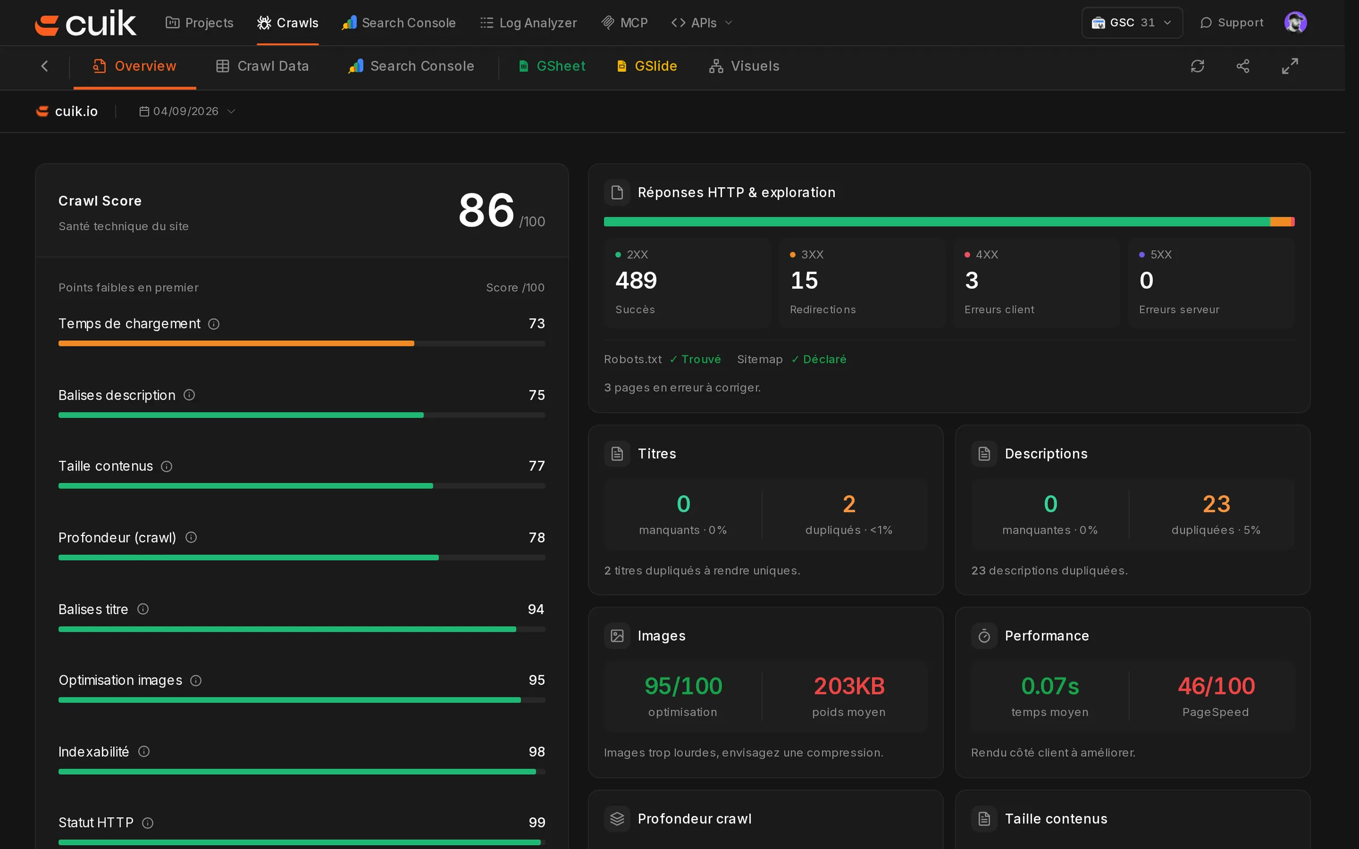Click the 46/100 PageSpeed value
The height and width of the screenshot is (849, 1359).
click(x=1216, y=687)
